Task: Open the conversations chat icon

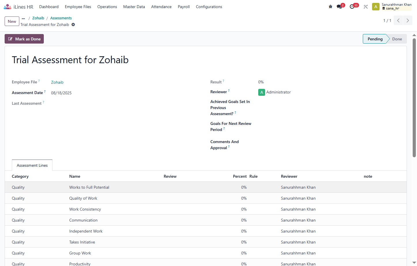Action: 339,7
